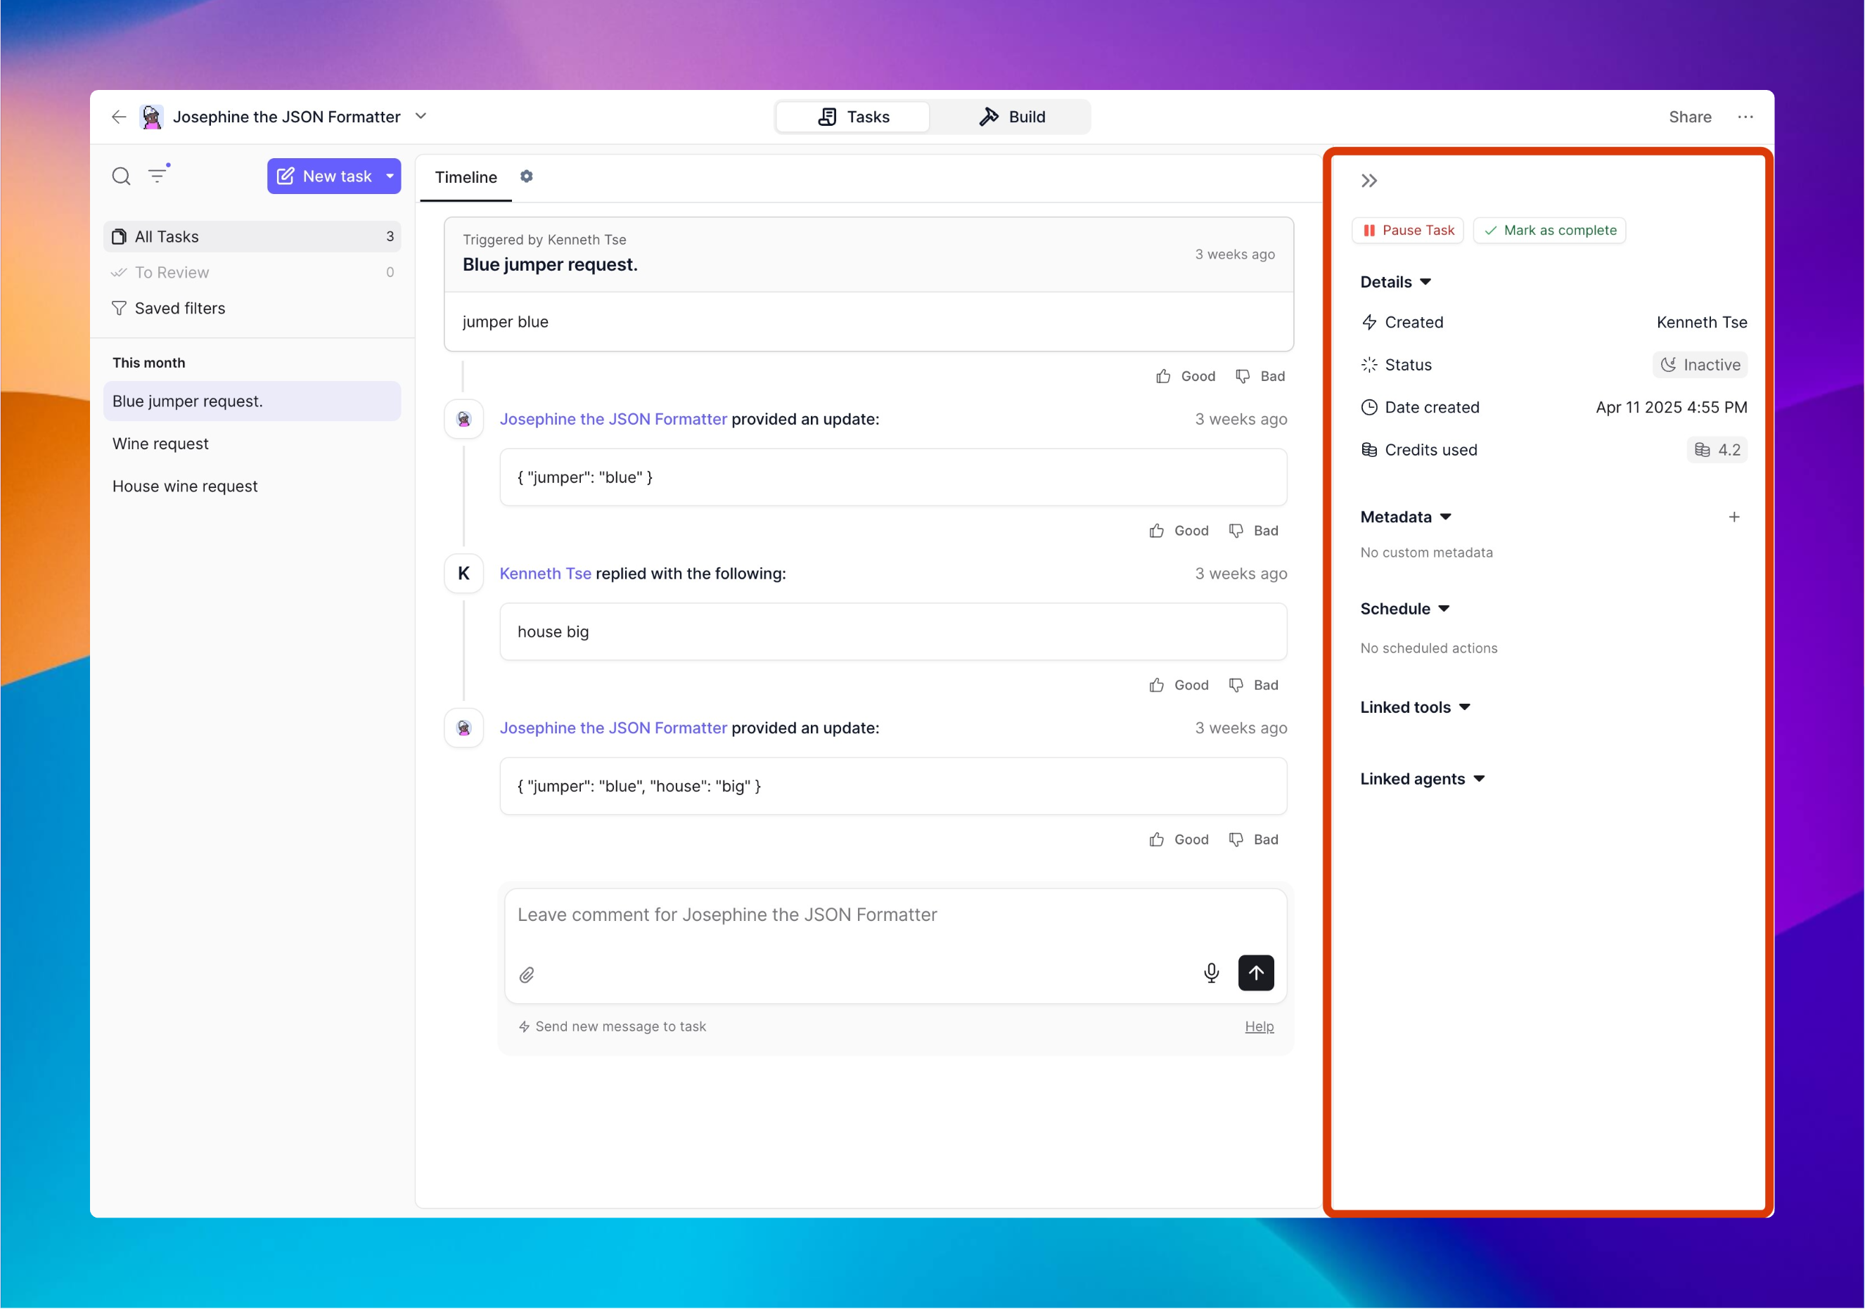The width and height of the screenshot is (1865, 1309).
Task: Click the Share button
Action: [1690, 117]
